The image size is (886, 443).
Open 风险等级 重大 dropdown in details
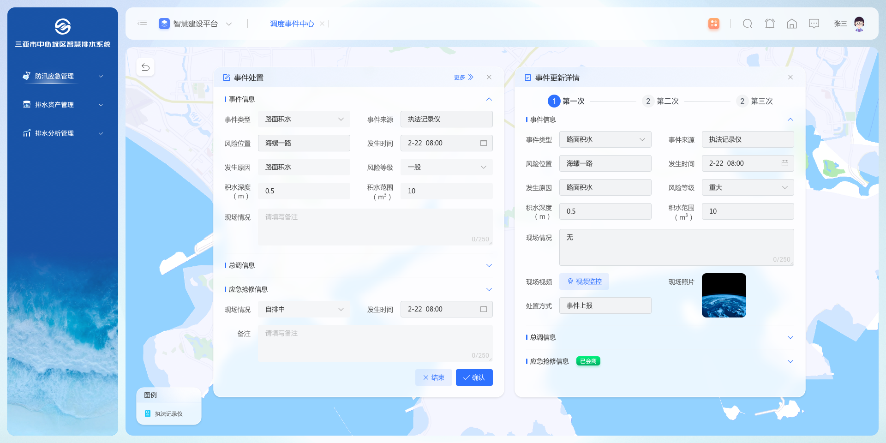(x=748, y=187)
